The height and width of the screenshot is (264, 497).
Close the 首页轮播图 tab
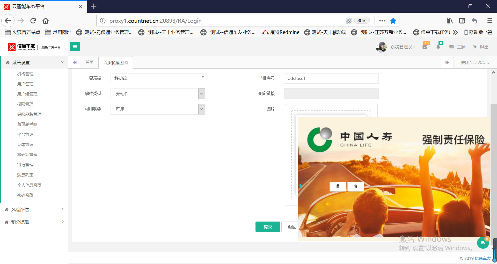[x=126, y=63]
